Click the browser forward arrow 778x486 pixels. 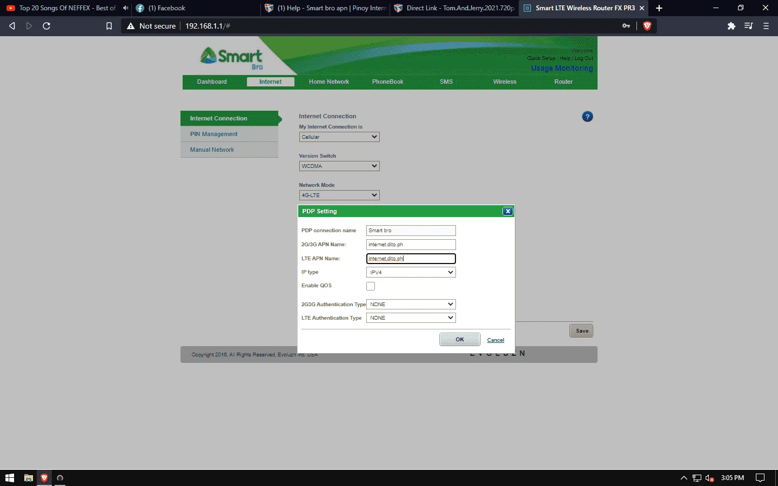pos(29,26)
